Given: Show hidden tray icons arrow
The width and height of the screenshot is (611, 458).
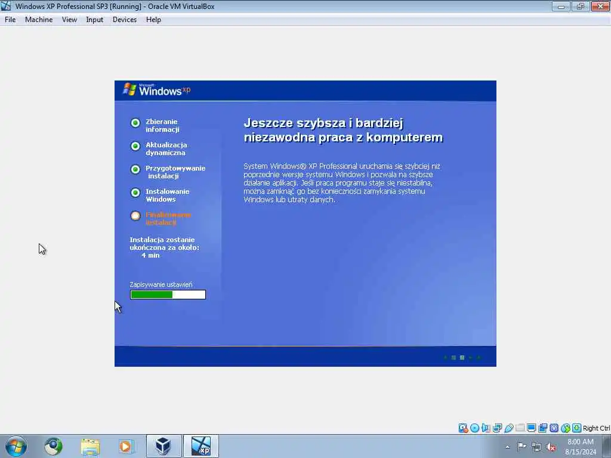Looking at the screenshot, I should 507,447.
